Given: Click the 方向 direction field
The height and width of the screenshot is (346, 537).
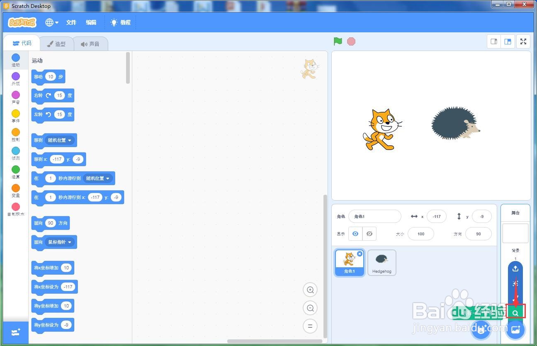Looking at the screenshot, I should pyautogui.click(x=479, y=234).
